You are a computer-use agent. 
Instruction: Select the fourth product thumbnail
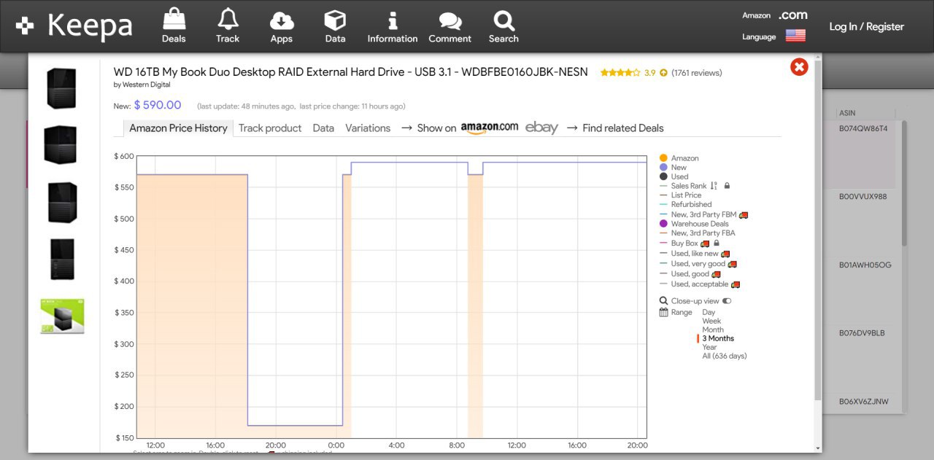click(x=62, y=259)
